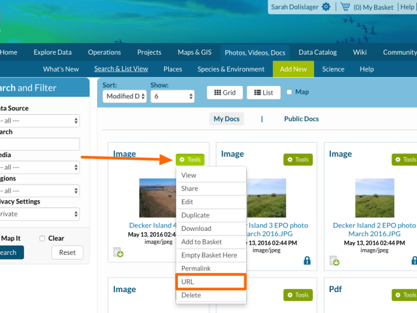
Task: Open the Data Catalog nav item
Action: pos(317,52)
